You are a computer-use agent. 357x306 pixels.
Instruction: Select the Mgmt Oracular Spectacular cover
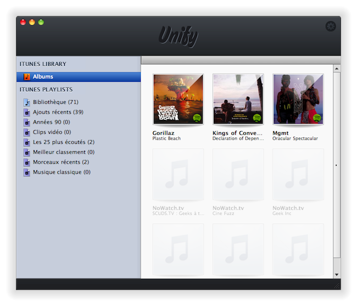click(298, 99)
